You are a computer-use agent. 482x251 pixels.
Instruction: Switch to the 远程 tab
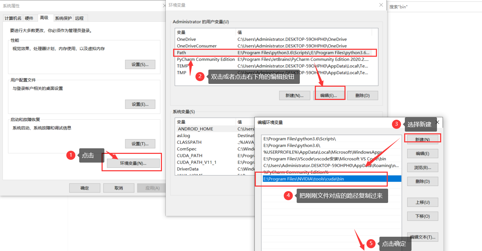click(79, 18)
